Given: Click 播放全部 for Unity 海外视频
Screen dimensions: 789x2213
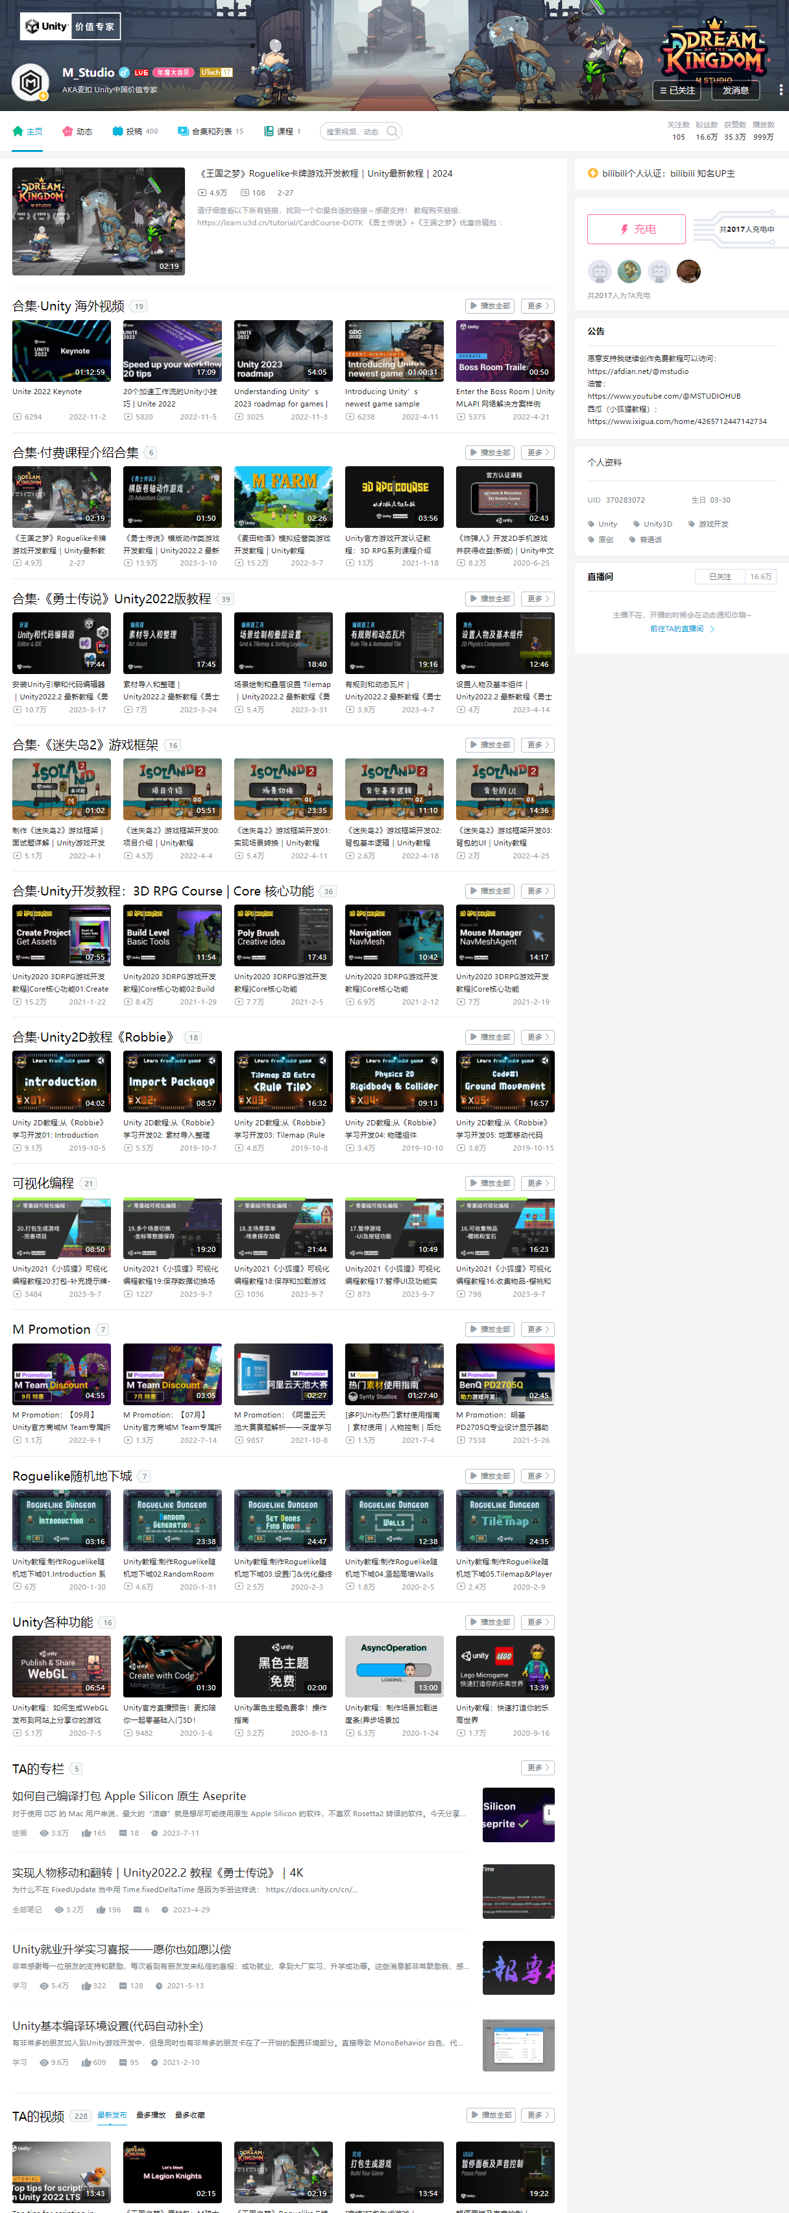Looking at the screenshot, I should click(491, 306).
